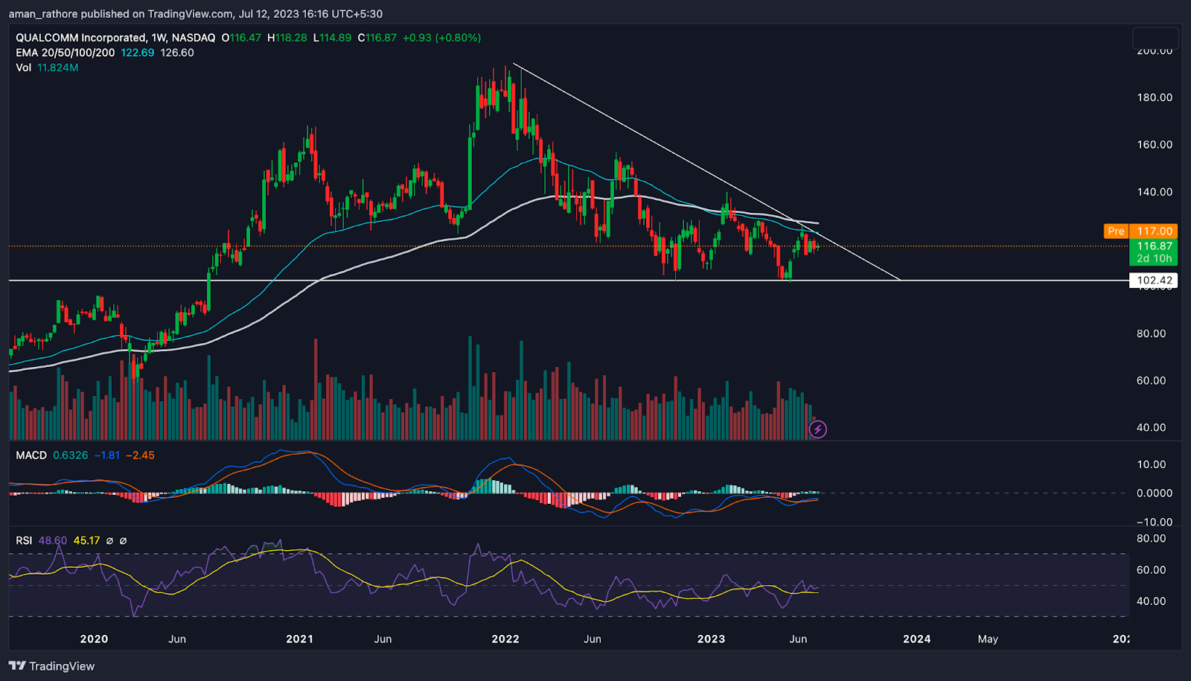This screenshot has width=1191, height=681.
Task: Click the empty box at top right corner
Action: (1155, 38)
